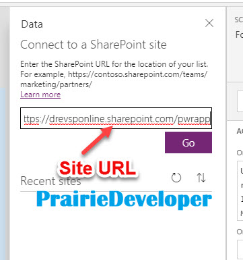Select the 'Recent sites' label
Image resolution: width=243 pixels, height=260 pixels.
click(50, 181)
